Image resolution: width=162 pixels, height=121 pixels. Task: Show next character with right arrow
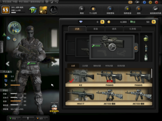point(53,64)
